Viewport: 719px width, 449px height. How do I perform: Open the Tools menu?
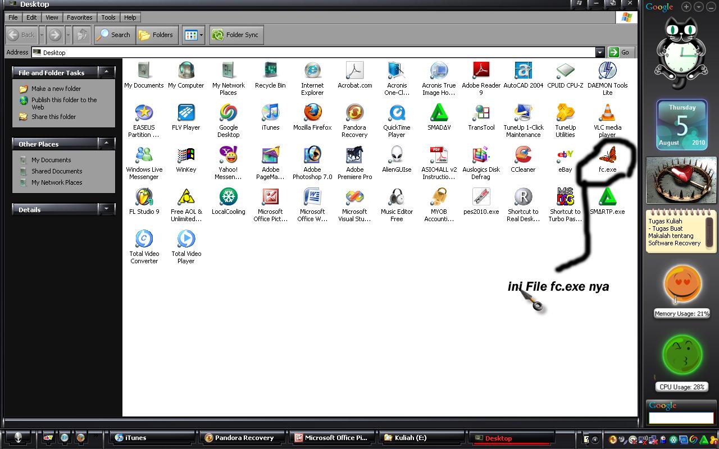tap(108, 17)
